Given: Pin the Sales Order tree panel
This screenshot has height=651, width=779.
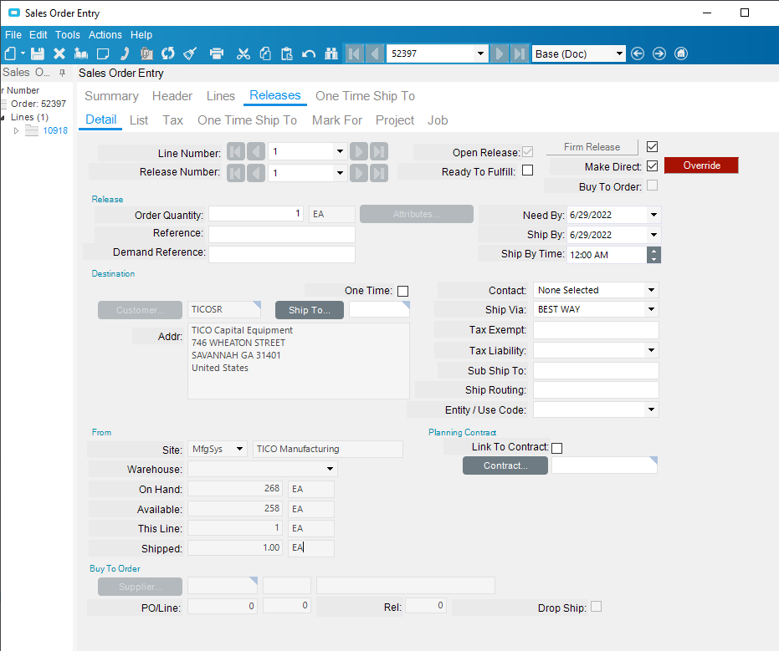Looking at the screenshot, I should click(x=62, y=73).
